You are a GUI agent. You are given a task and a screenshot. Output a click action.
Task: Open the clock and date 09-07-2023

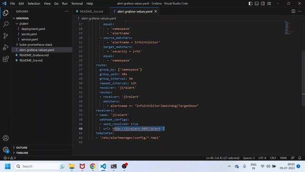pyautogui.click(x=287, y=166)
